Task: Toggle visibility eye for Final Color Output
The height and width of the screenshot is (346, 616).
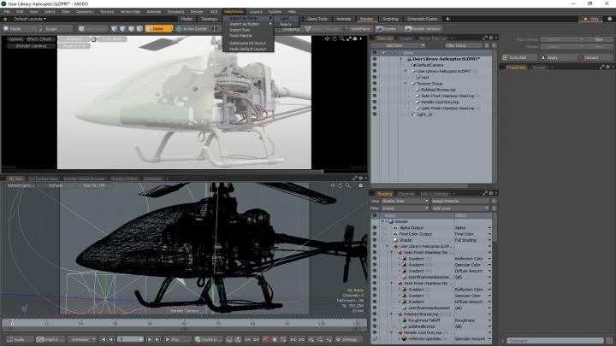Action: [x=375, y=234]
